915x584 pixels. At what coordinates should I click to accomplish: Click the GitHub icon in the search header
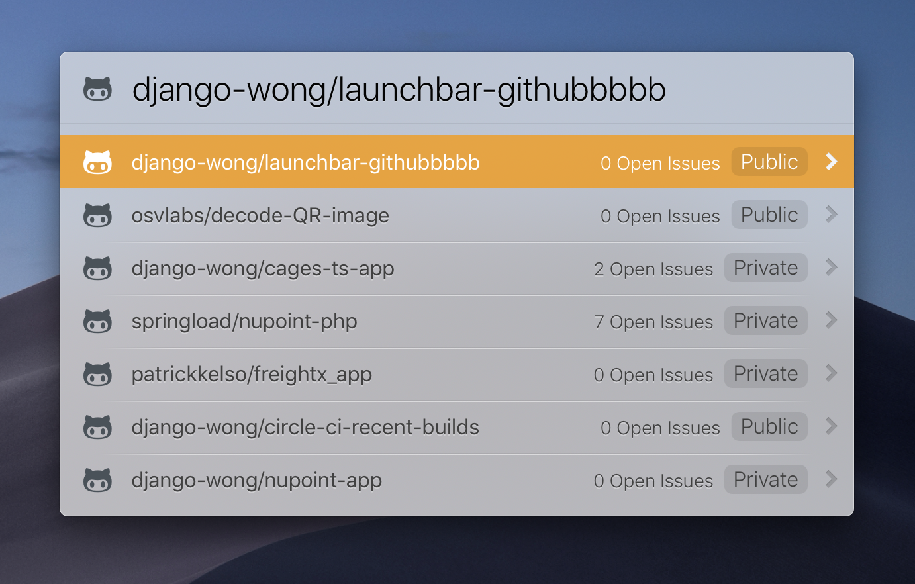pyautogui.click(x=97, y=89)
